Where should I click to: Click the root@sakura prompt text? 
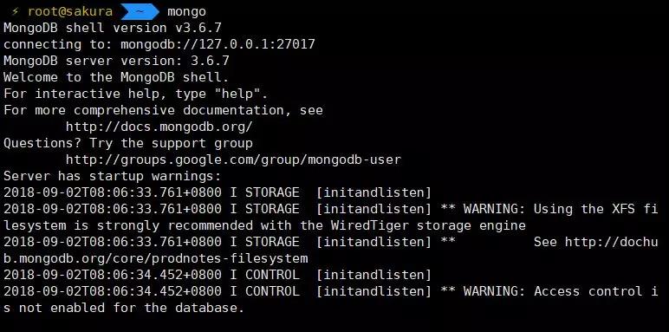click(70, 11)
